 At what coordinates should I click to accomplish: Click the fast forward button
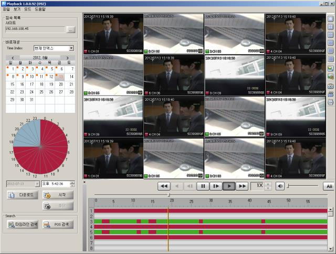pyautogui.click(x=242, y=186)
